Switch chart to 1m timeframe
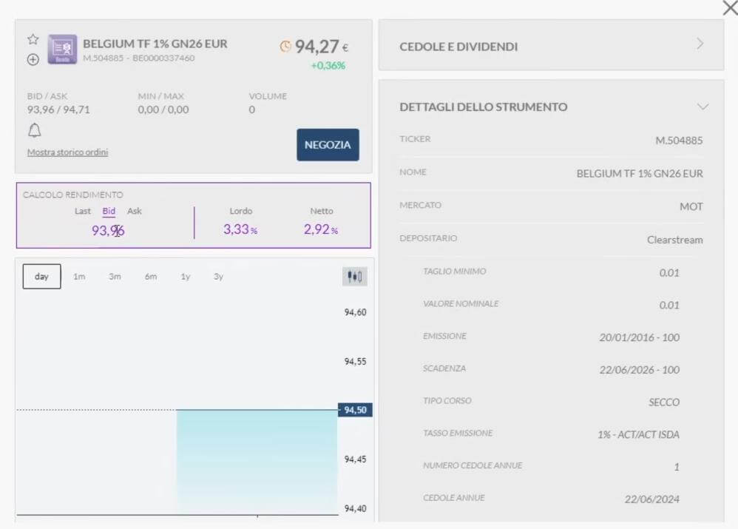 coord(79,277)
